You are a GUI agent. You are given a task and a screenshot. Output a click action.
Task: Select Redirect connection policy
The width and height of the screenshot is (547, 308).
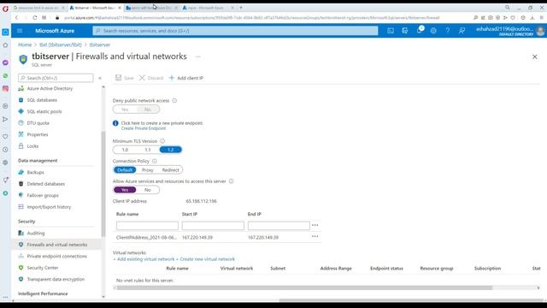[x=171, y=170]
